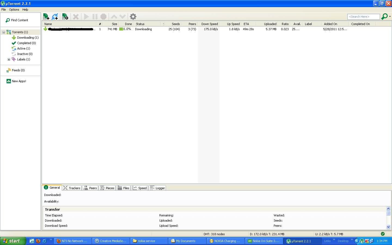The image size is (392, 245).
Task: Sort by the Down Speed column header
Action: 209,24
